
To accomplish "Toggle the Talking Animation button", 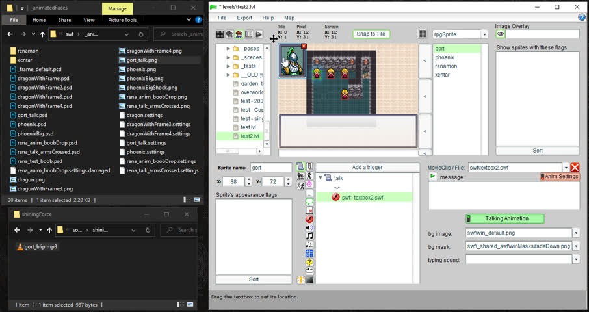I will (505, 218).
